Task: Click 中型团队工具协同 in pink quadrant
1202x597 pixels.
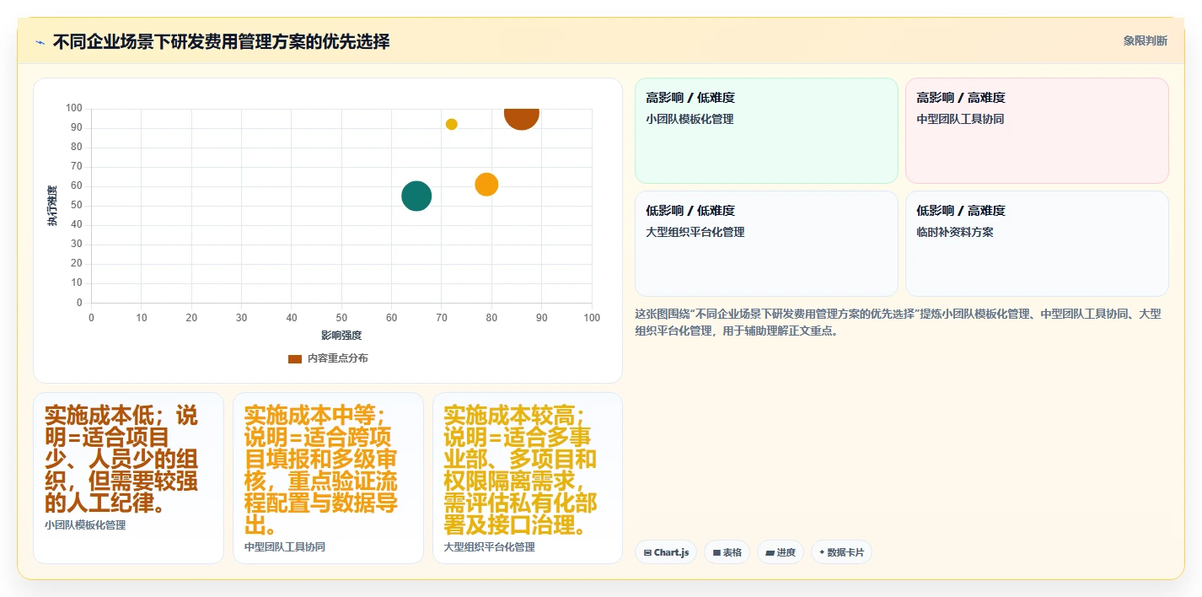Action: tap(960, 119)
